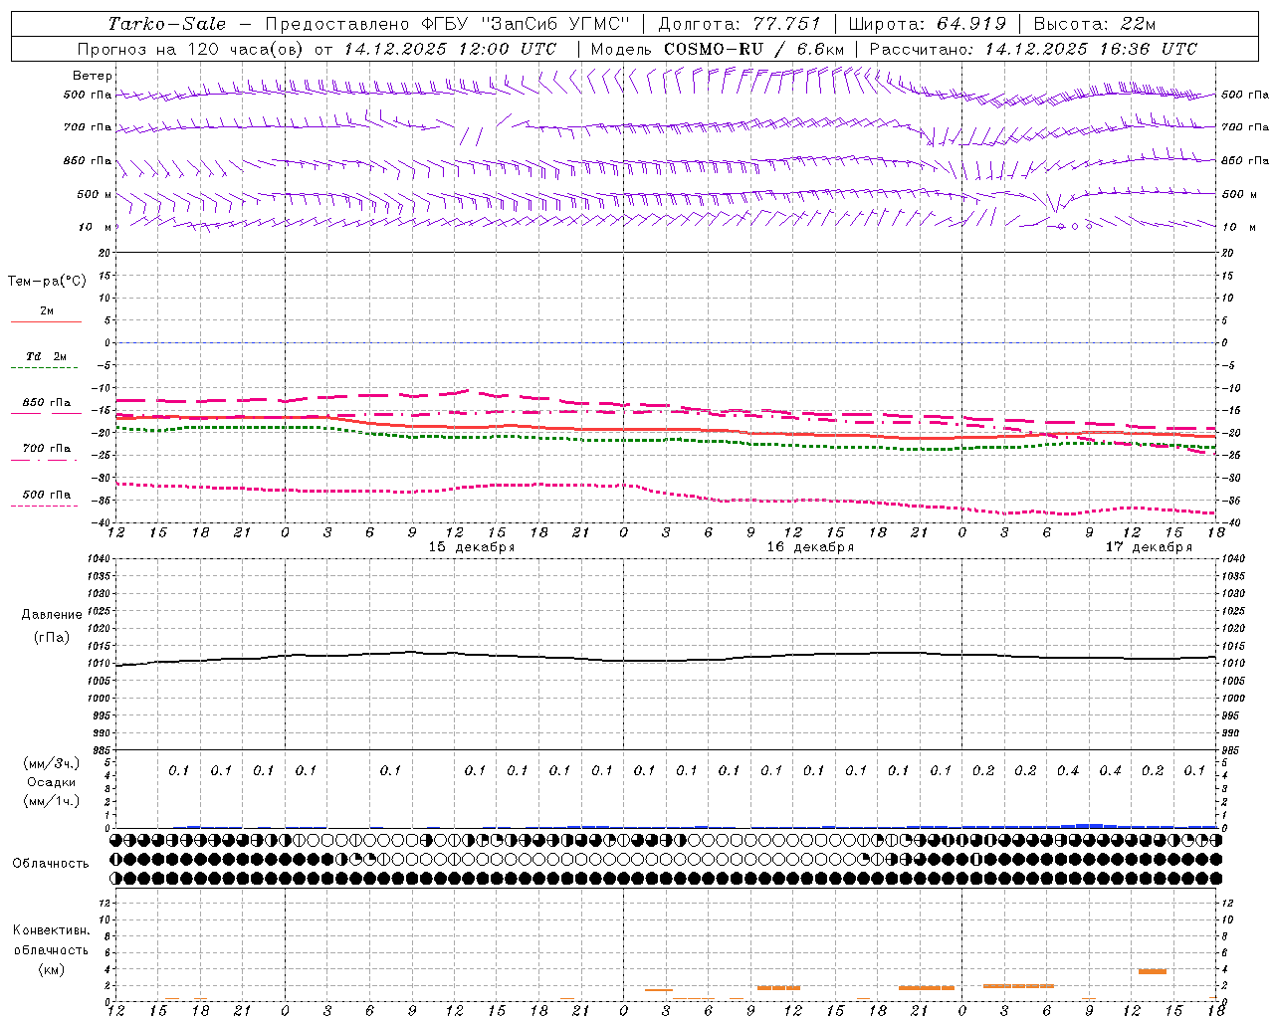Click the 'Тем-ра(°C)' temperature panel label
The height and width of the screenshot is (1019, 1274).
47,282
